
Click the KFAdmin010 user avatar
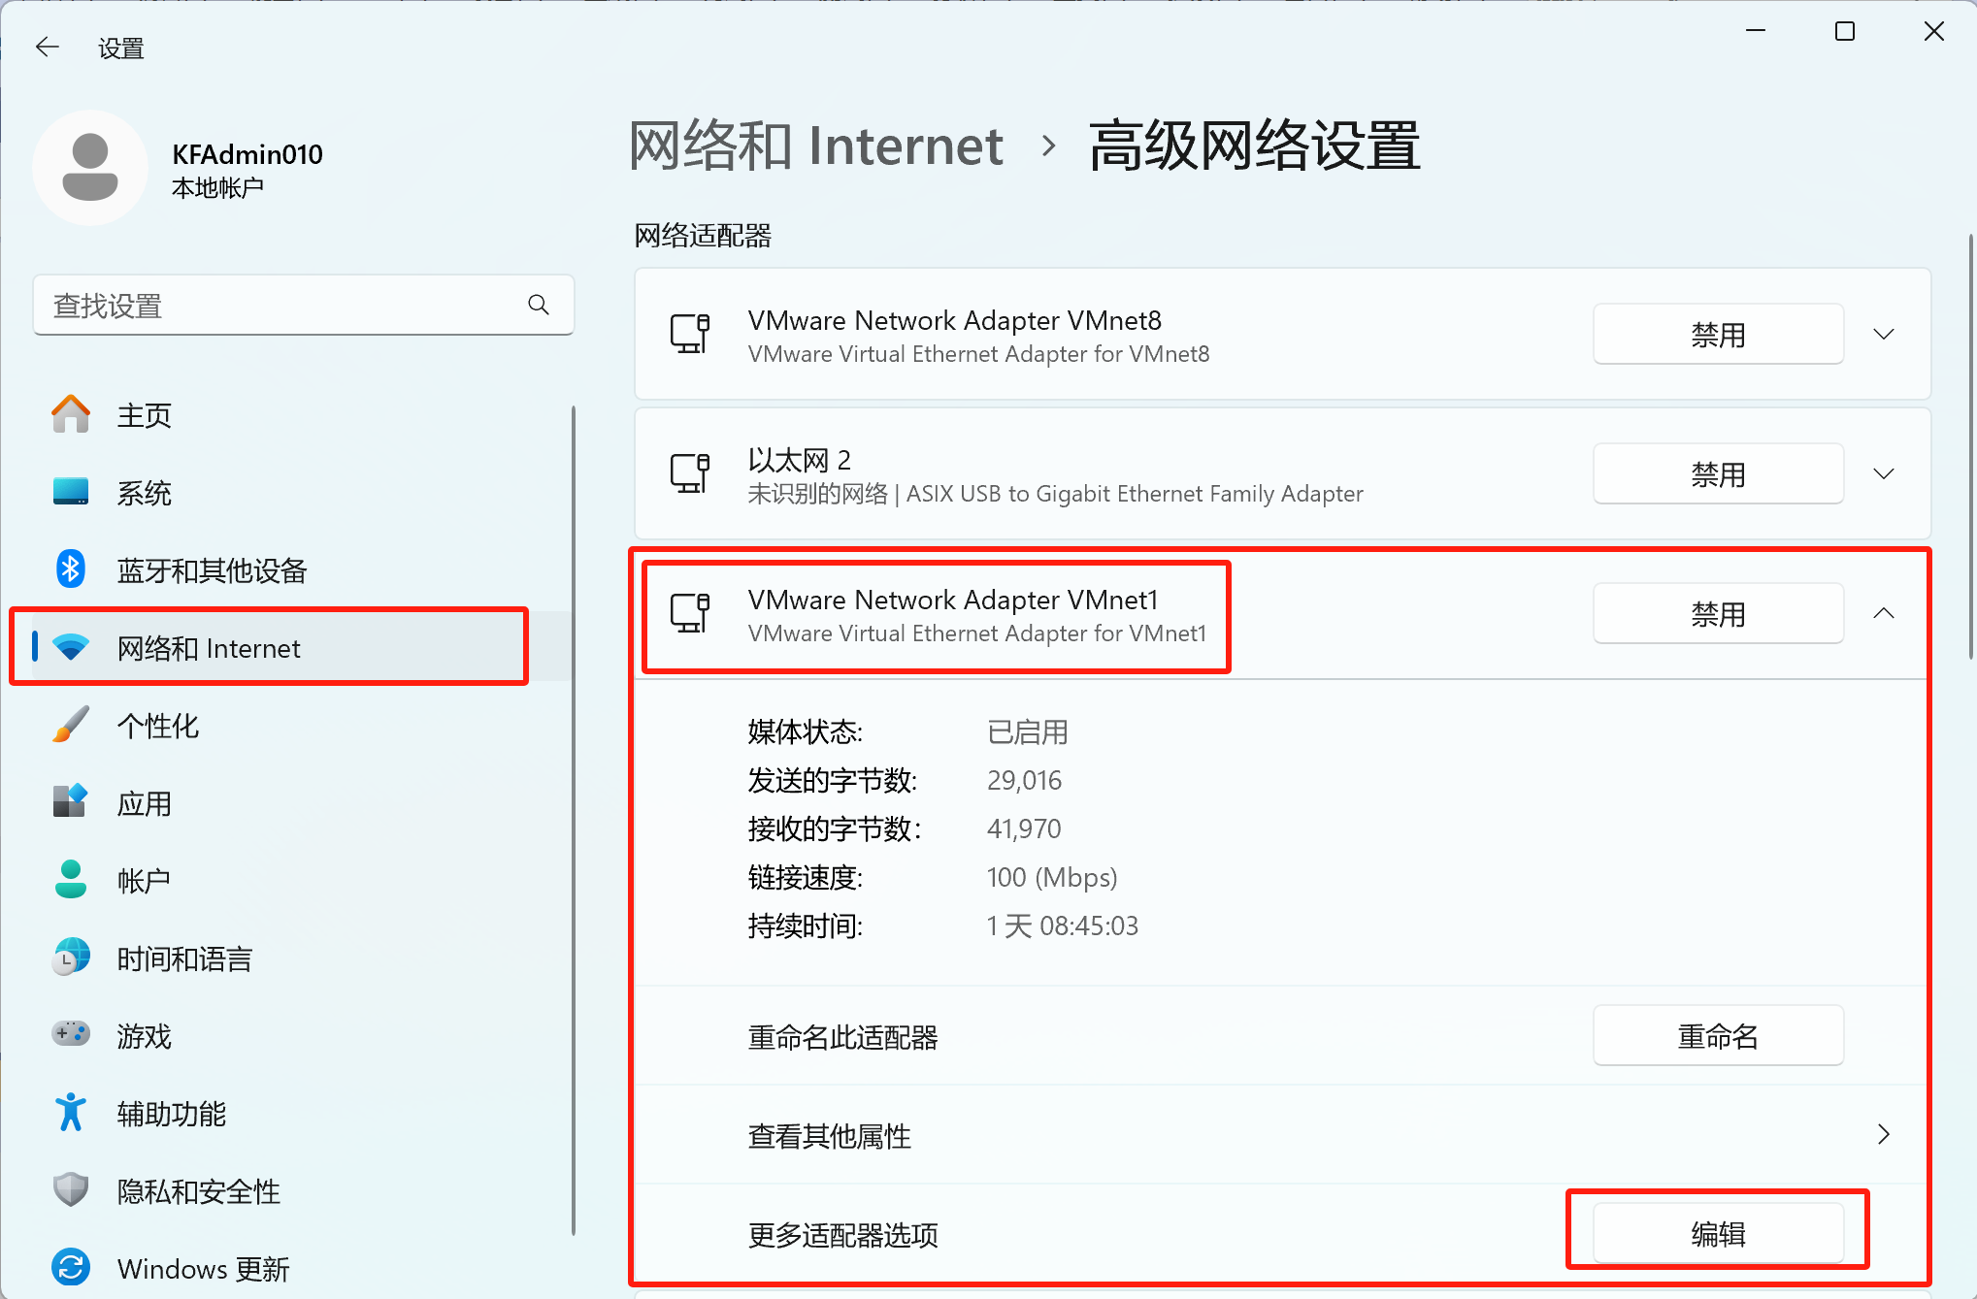click(x=90, y=168)
